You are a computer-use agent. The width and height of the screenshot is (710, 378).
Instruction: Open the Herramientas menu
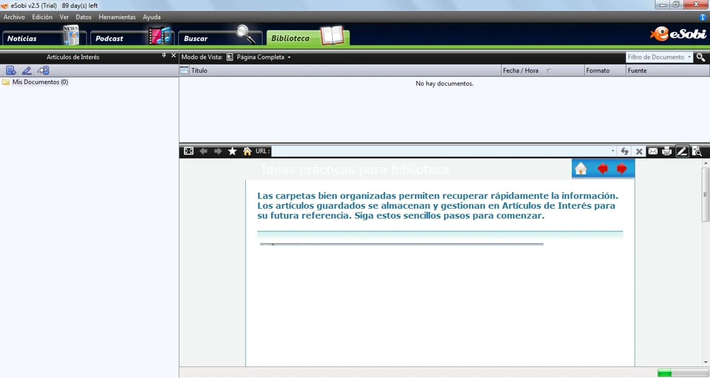tap(117, 17)
